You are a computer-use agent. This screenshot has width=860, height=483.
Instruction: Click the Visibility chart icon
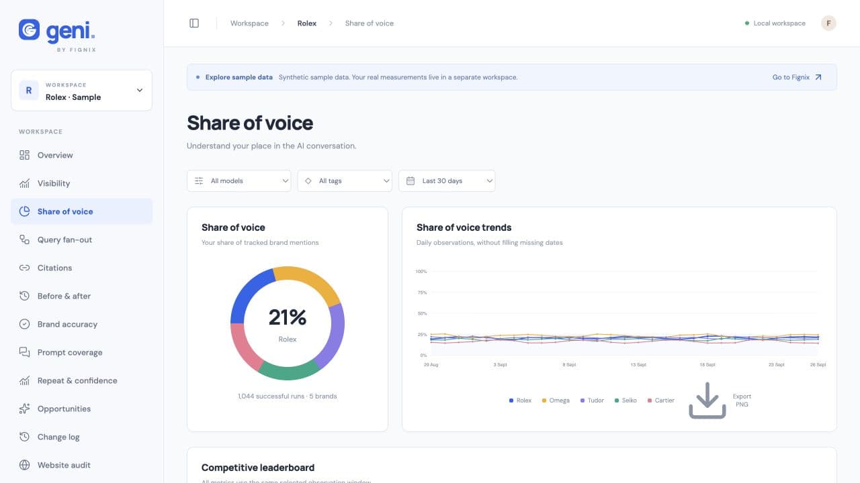[x=24, y=183]
